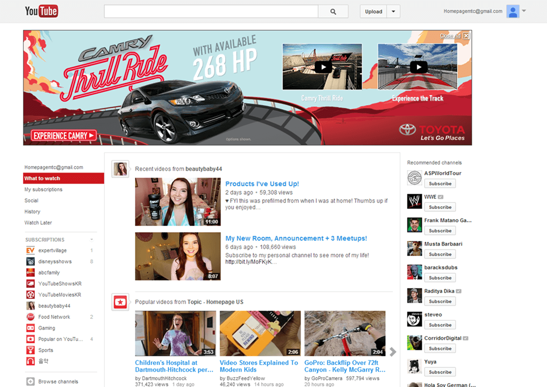Image resolution: width=547 pixels, height=387 pixels.
Task: Show next popular videos with arrow
Action: (392, 352)
